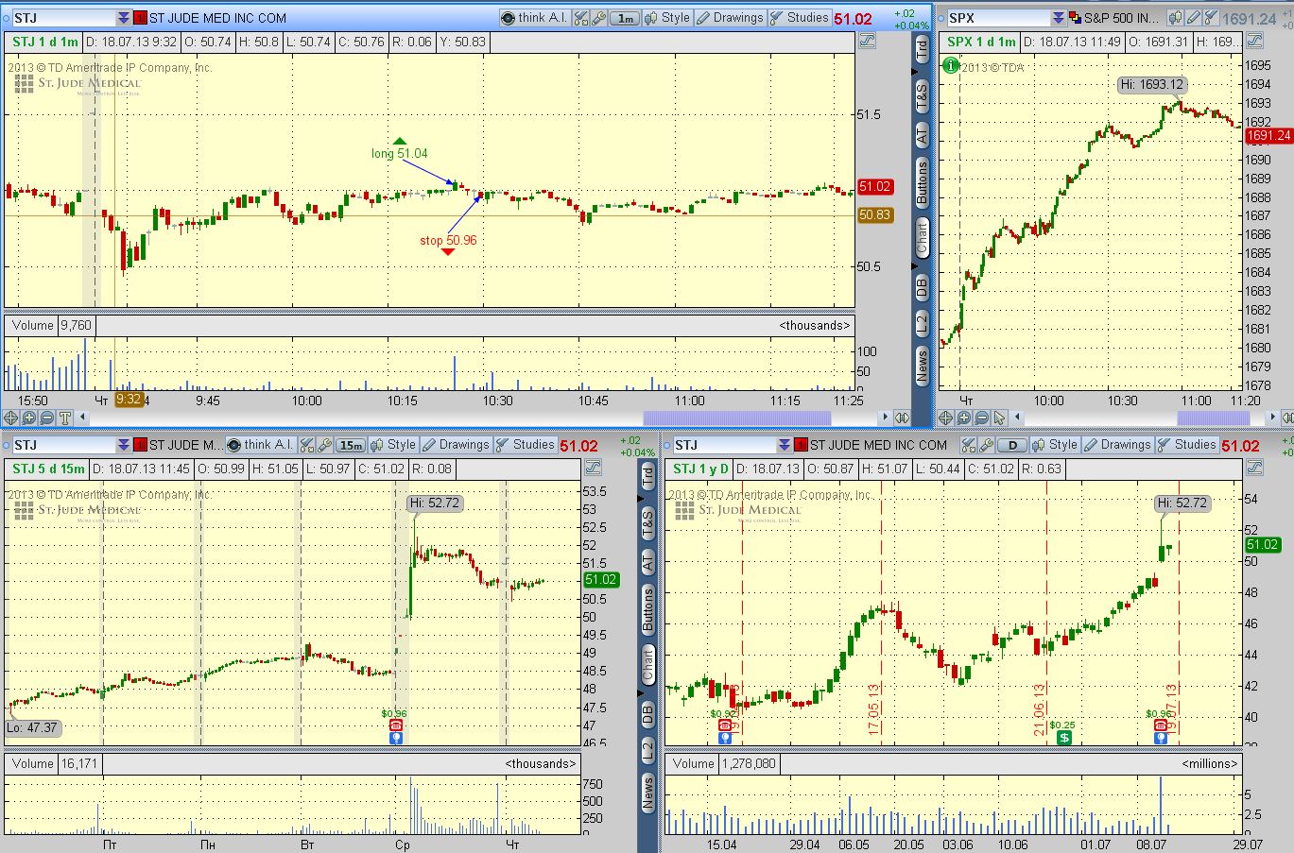1294x853 pixels.
Task: Open the Studies menu in the STJ daily chart
Action: pos(1186,445)
